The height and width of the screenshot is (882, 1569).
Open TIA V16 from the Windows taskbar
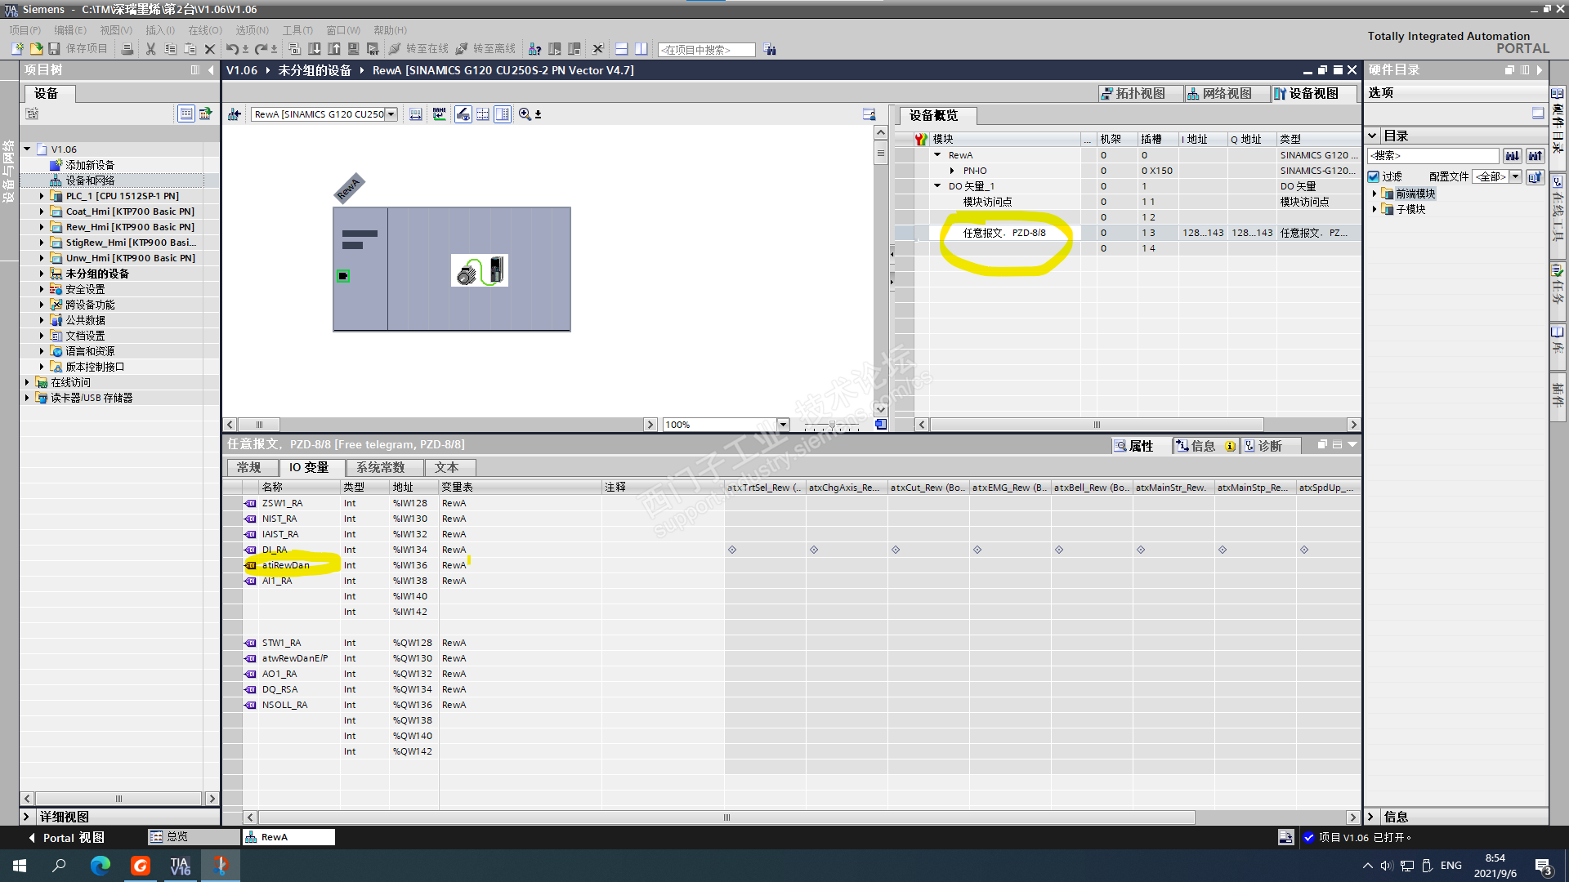point(180,866)
